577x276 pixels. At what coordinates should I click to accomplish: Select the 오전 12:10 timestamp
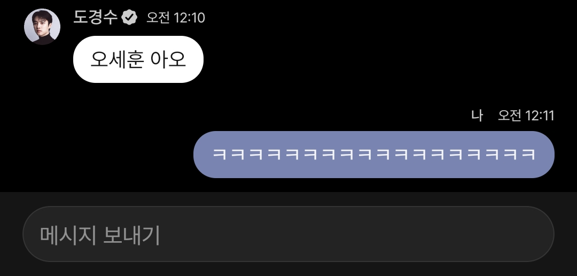tap(176, 18)
